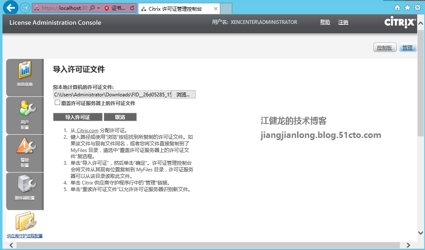Screen dimensions: 425x250
Task: Click the XENCENTER\ADMINISTRATOR username text
Action: click(x=264, y=22)
